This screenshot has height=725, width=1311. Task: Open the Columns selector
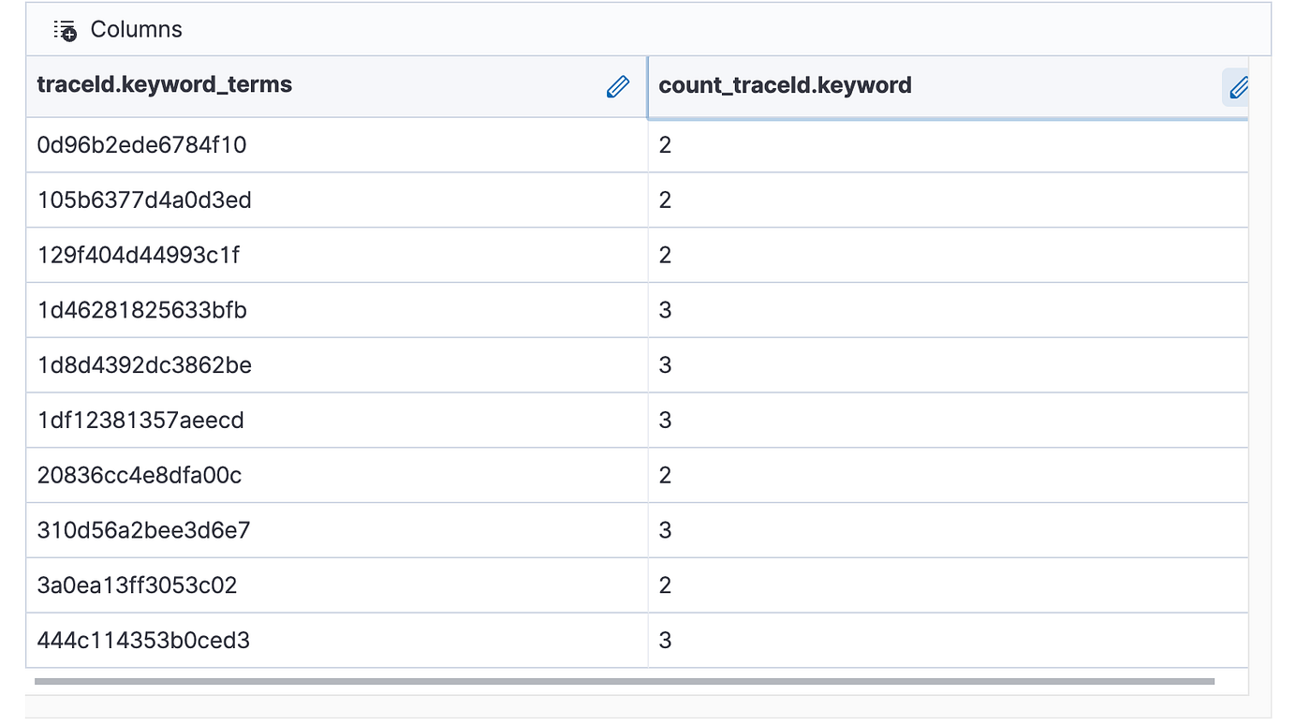pos(118,30)
